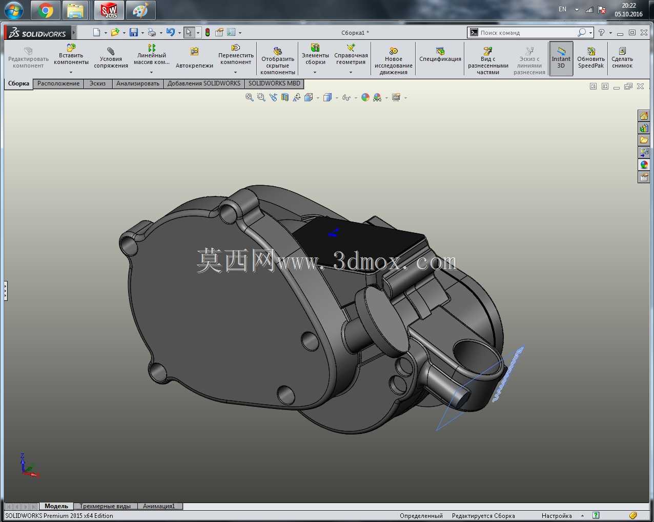This screenshot has height=522, width=654.
Task: Click Previous View icon
Action: (x=273, y=97)
